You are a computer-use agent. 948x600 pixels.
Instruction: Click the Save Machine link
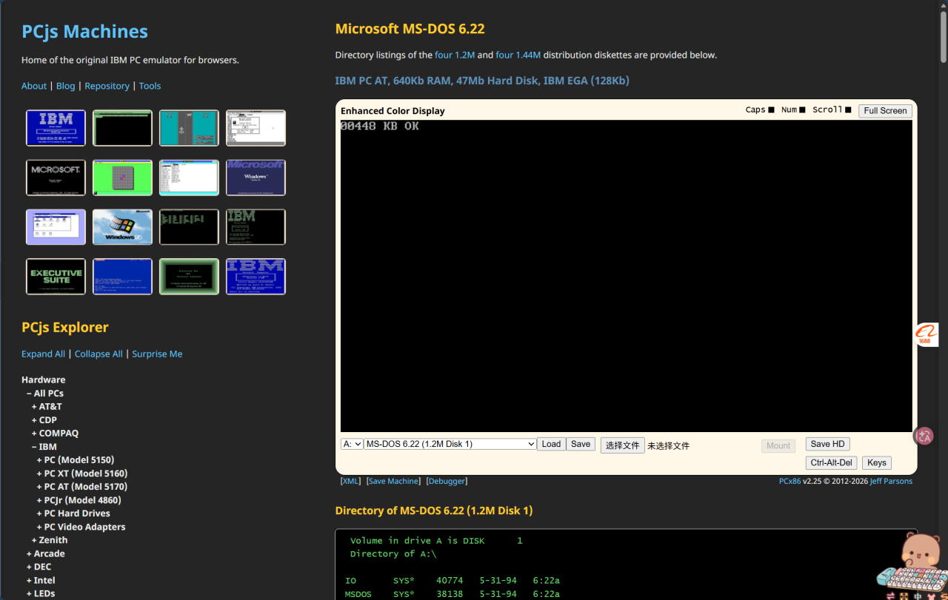(393, 482)
